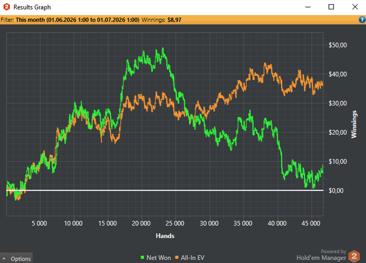
Task: Click the 15 000 hands axis label
Action: coord(107,223)
